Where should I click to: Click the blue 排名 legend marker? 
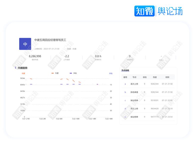71,73
